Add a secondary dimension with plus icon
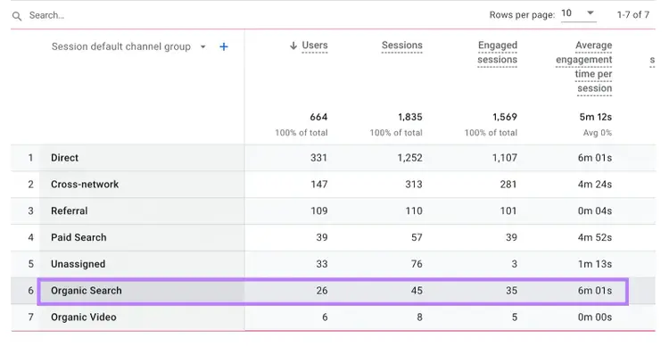669x346 pixels. tap(224, 47)
